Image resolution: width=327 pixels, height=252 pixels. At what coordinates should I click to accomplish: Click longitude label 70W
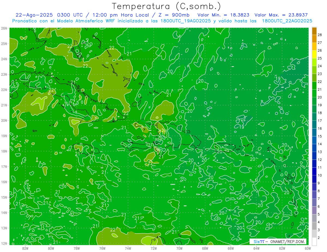click(x=179, y=248)
